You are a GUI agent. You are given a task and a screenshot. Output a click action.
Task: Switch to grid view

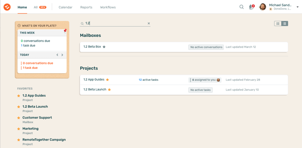278,24
